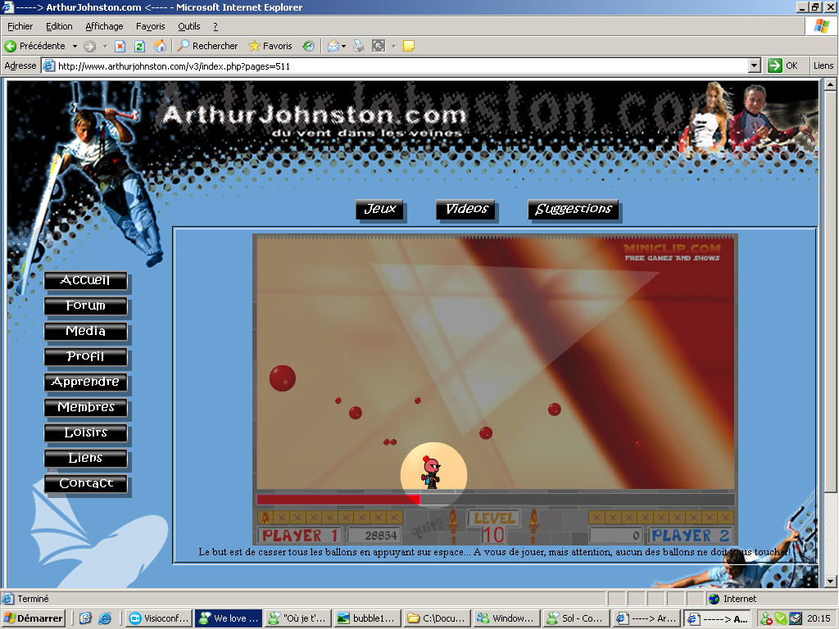Open the Videos section button
This screenshot has width=839, height=629.
(x=466, y=209)
